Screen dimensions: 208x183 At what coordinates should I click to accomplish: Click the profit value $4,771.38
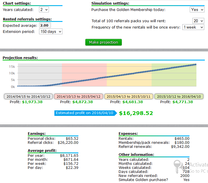point(183,102)
